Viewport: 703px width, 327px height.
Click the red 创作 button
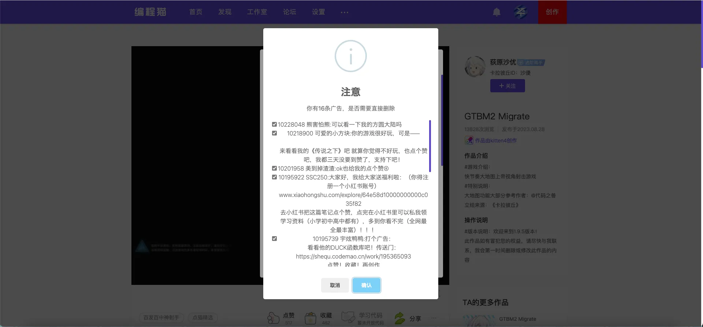[552, 12]
